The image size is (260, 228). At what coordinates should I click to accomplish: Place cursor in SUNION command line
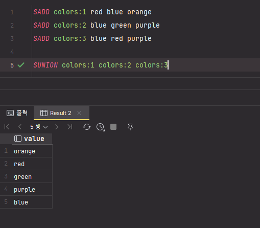101,65
